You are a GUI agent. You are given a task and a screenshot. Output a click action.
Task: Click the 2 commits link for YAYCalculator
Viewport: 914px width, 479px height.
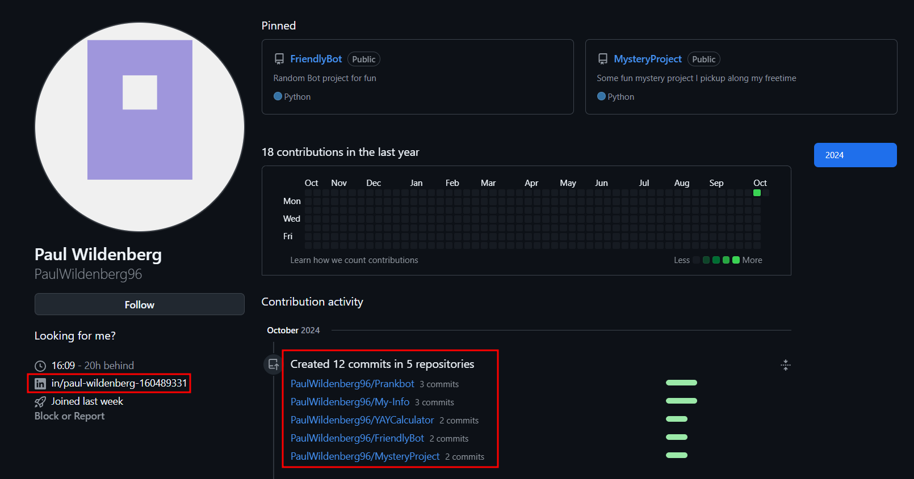pos(459,421)
